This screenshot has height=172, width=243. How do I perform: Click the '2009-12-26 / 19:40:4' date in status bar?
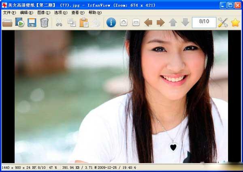(117, 168)
